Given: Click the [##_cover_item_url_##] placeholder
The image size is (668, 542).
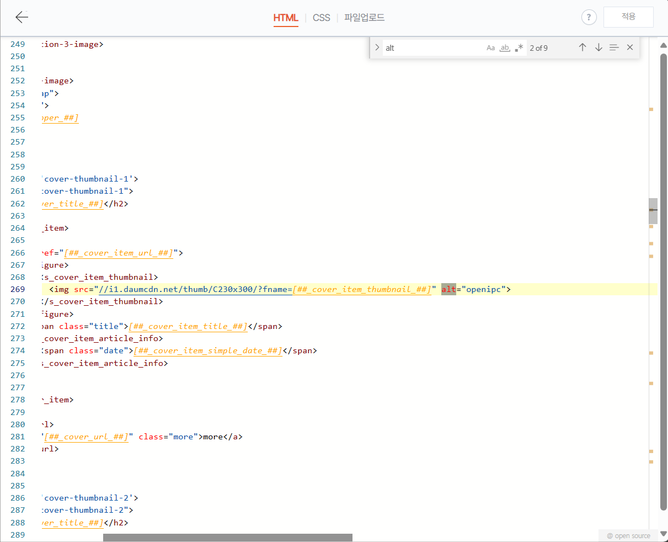Looking at the screenshot, I should coord(119,253).
